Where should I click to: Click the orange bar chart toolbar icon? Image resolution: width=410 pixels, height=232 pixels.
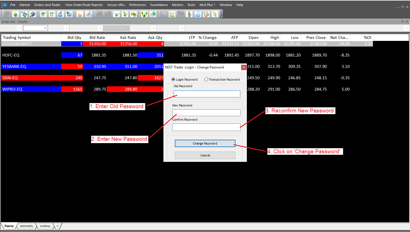click(x=80, y=14)
